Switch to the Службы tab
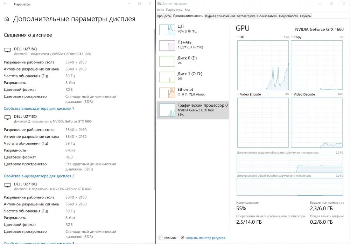 pyautogui.click(x=306, y=16)
